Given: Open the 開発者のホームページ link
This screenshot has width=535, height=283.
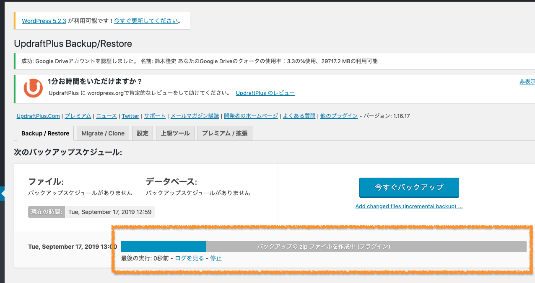Looking at the screenshot, I should [251, 116].
